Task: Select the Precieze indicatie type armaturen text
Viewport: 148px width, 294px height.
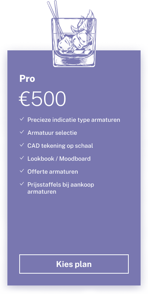Action: [74, 120]
